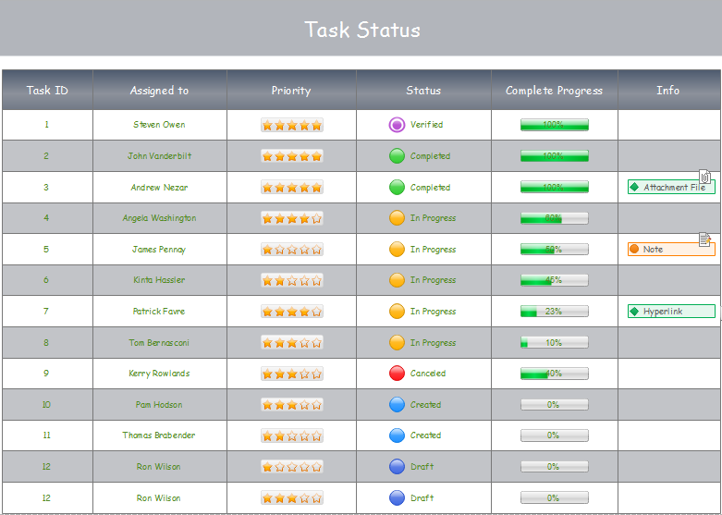The height and width of the screenshot is (515, 722).
Task: Click the 50% progress bar
Action: pos(555,250)
